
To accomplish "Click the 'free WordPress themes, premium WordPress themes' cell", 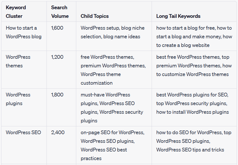I will pyautogui.click(x=114, y=70).
